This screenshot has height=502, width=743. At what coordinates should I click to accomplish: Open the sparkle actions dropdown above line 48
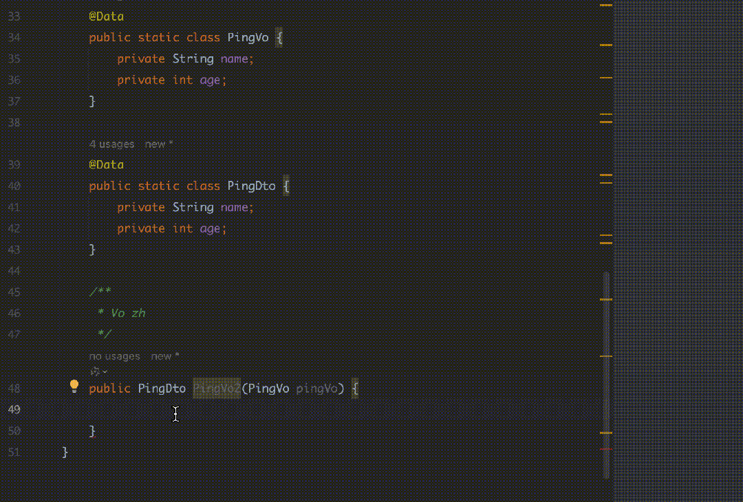pos(98,372)
